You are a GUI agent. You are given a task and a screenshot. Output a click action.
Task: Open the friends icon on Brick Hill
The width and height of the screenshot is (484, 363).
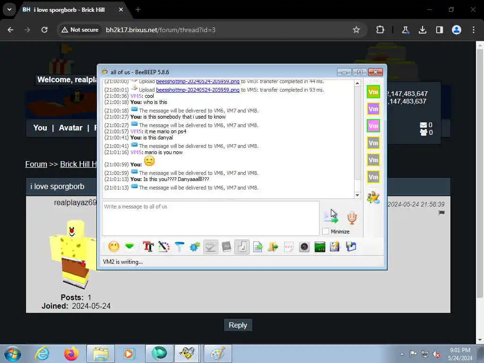click(x=423, y=132)
